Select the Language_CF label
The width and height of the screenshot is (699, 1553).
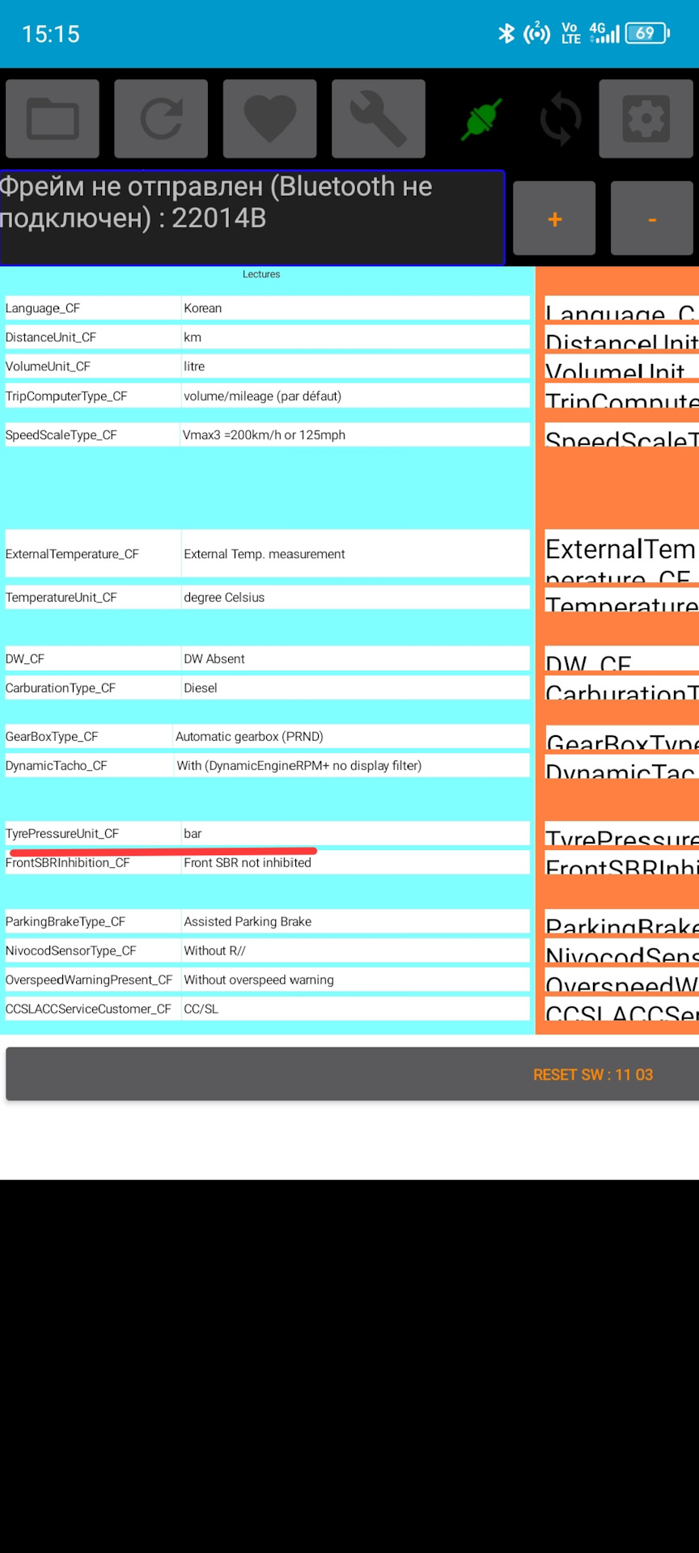[x=43, y=308]
